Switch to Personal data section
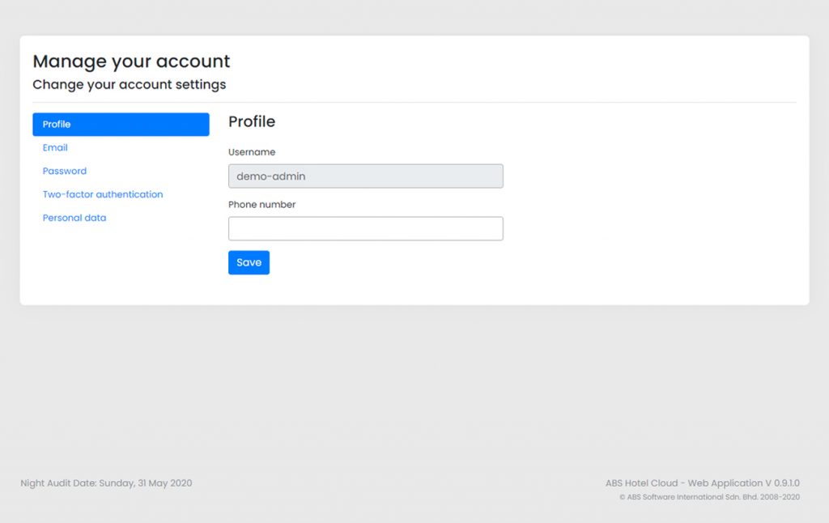 point(74,218)
